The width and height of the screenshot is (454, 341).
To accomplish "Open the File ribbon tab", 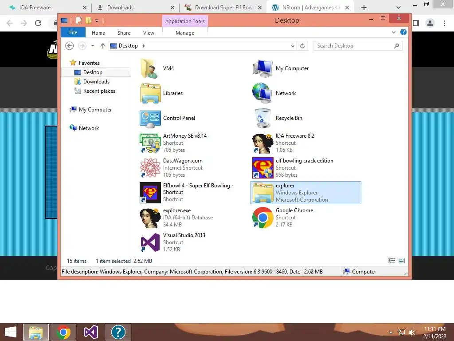I will coord(73,32).
